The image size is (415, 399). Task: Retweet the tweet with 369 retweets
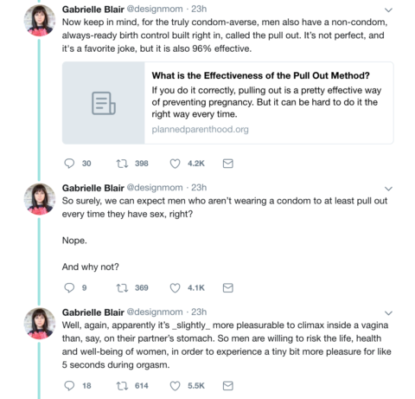122,288
